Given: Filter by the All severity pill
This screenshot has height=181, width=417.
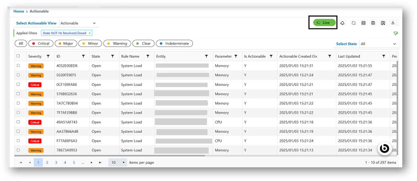Looking at the screenshot, I should [x=21, y=44].
